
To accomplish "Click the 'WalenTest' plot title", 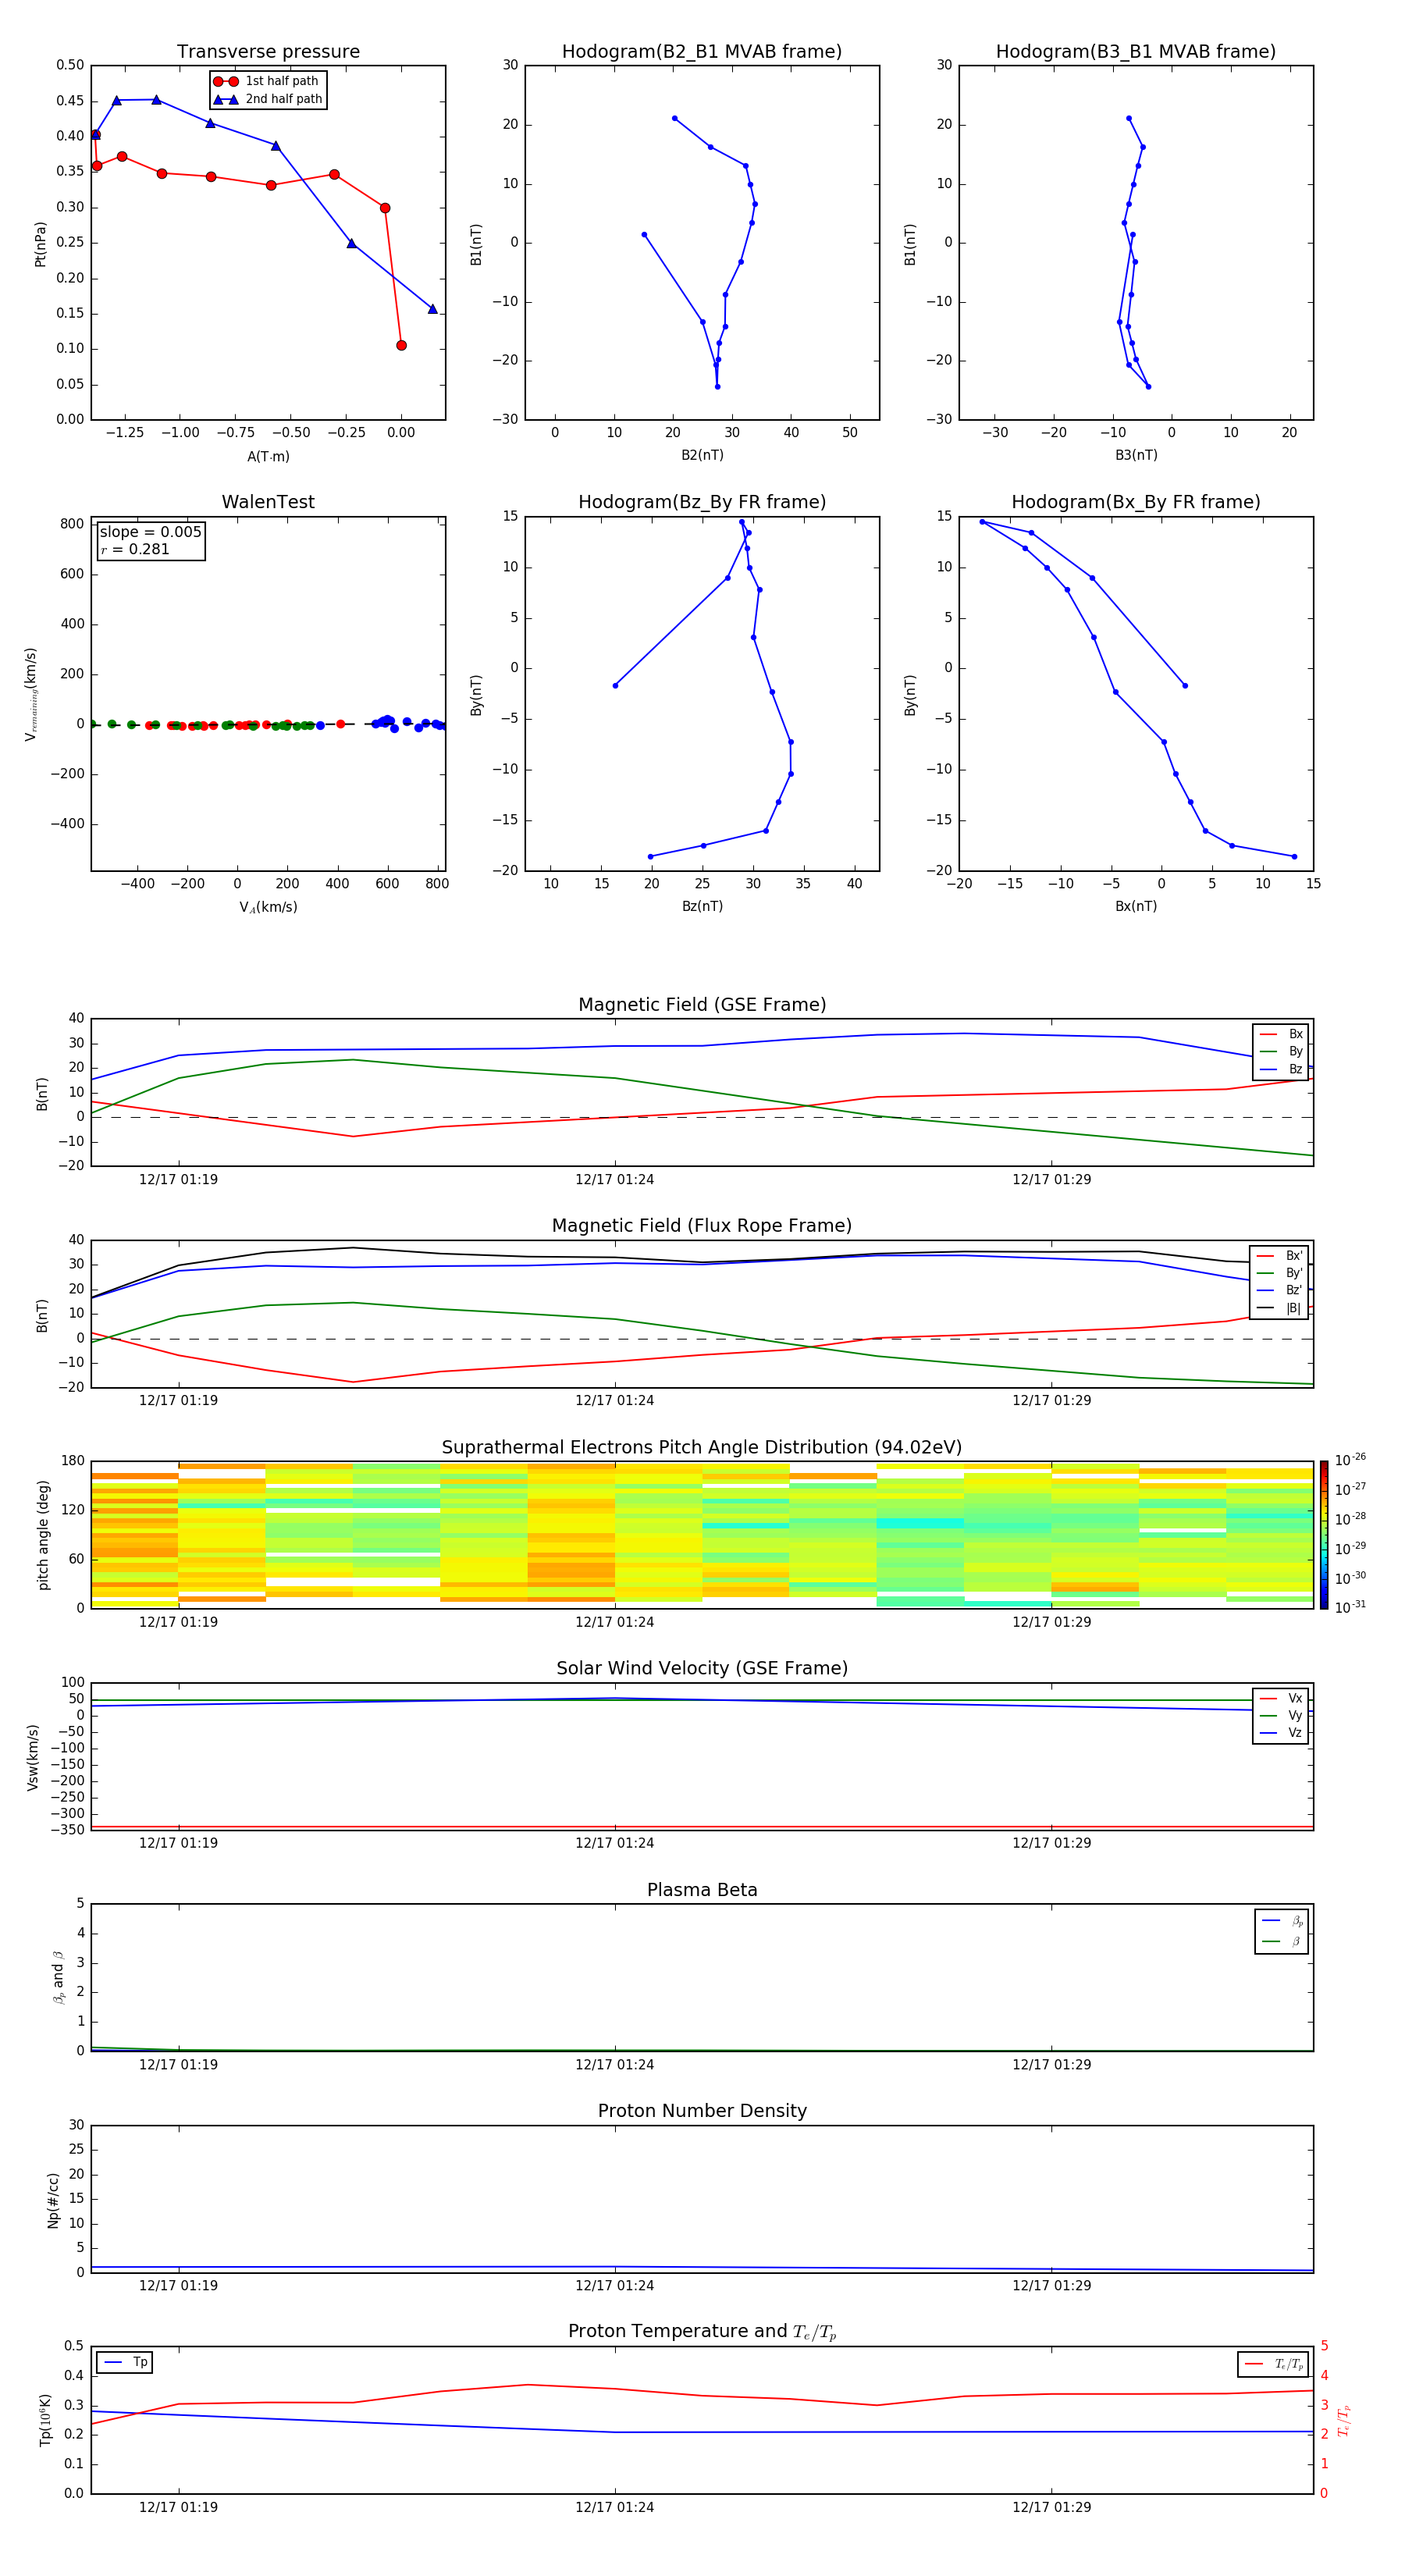I will tap(268, 502).
